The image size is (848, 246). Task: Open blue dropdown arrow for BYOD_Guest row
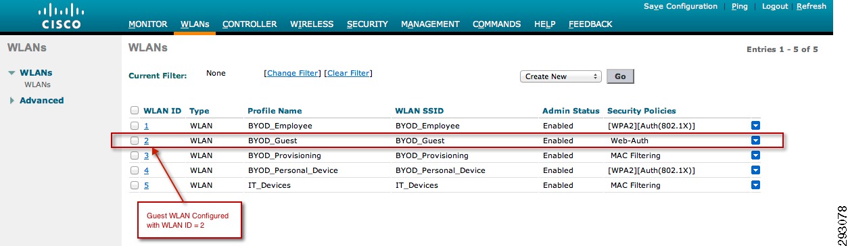pyautogui.click(x=756, y=141)
